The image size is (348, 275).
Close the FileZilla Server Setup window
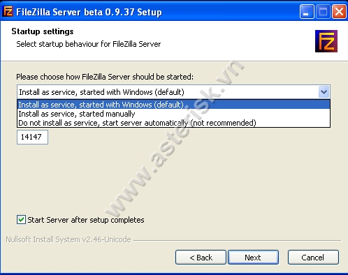coord(339,11)
